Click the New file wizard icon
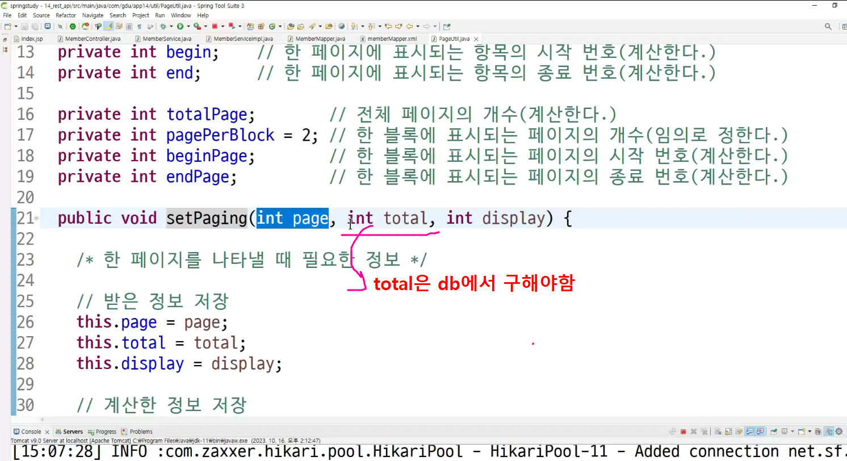Image resolution: width=847 pixels, height=461 pixels. (7, 26)
